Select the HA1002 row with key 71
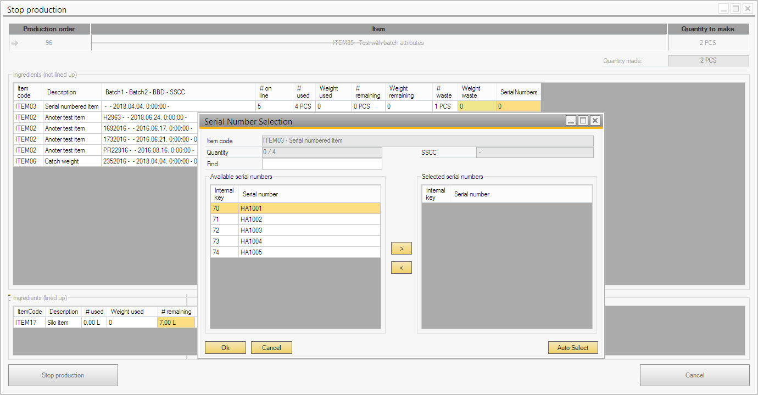758x395 pixels. 295,219
